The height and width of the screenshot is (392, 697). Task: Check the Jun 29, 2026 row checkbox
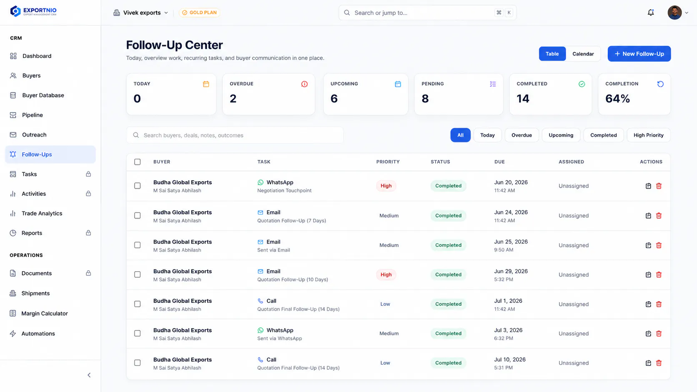[x=138, y=275]
